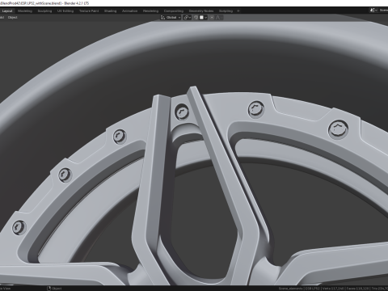Open the Rendering workspace tab
Screen dimensions: 388x291
point(150,11)
